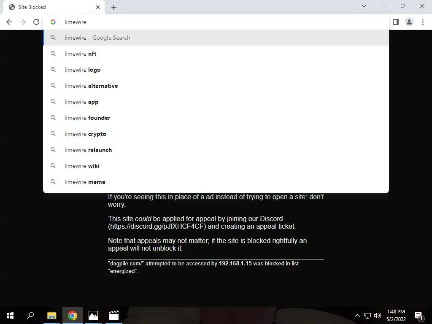The width and height of the screenshot is (432, 324).
Task: Click into the address bar text limewire
Action: pyautogui.click(x=75, y=22)
